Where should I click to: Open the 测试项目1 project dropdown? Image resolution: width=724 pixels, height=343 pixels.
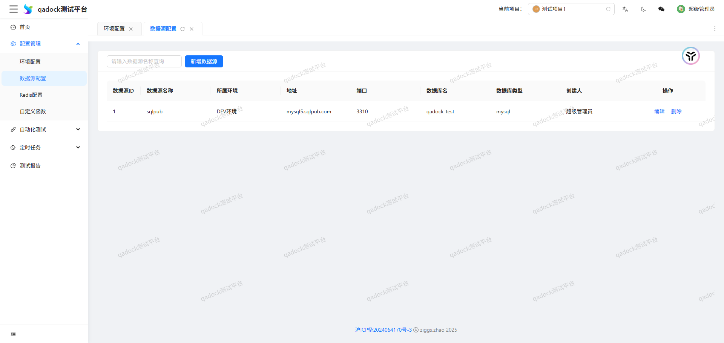click(571, 9)
